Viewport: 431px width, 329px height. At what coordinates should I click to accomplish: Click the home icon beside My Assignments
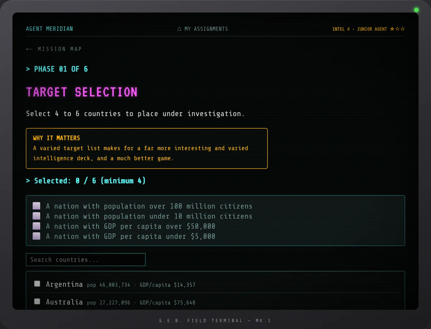(179, 29)
